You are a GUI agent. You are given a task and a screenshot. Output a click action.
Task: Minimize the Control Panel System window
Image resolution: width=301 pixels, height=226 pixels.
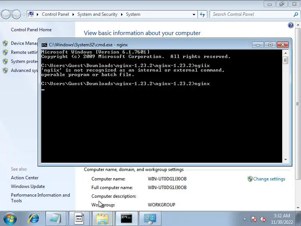[269, 4]
